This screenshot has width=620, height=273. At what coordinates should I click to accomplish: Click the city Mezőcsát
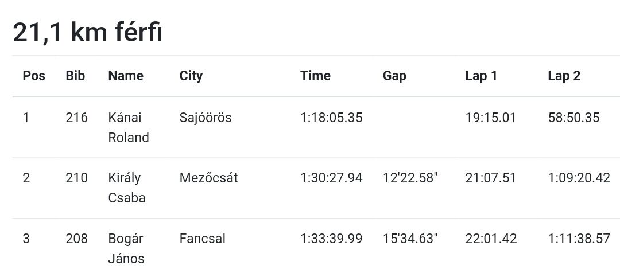click(x=209, y=178)
